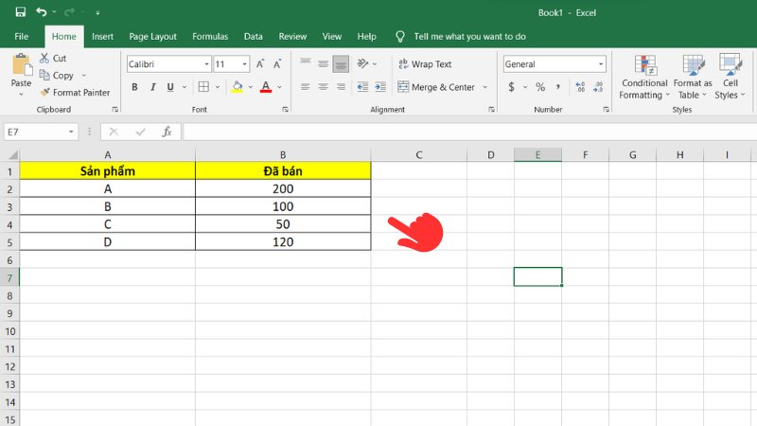The image size is (757, 426).
Task: Select the Format Painter tool
Action: pyautogui.click(x=75, y=92)
